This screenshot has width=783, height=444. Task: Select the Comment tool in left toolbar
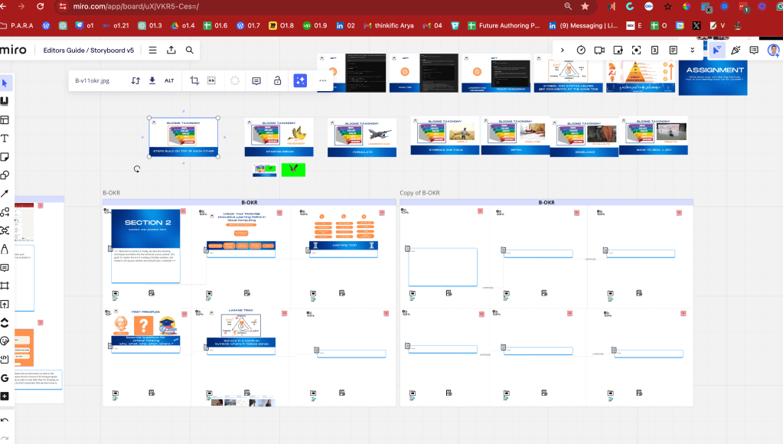[5, 268]
